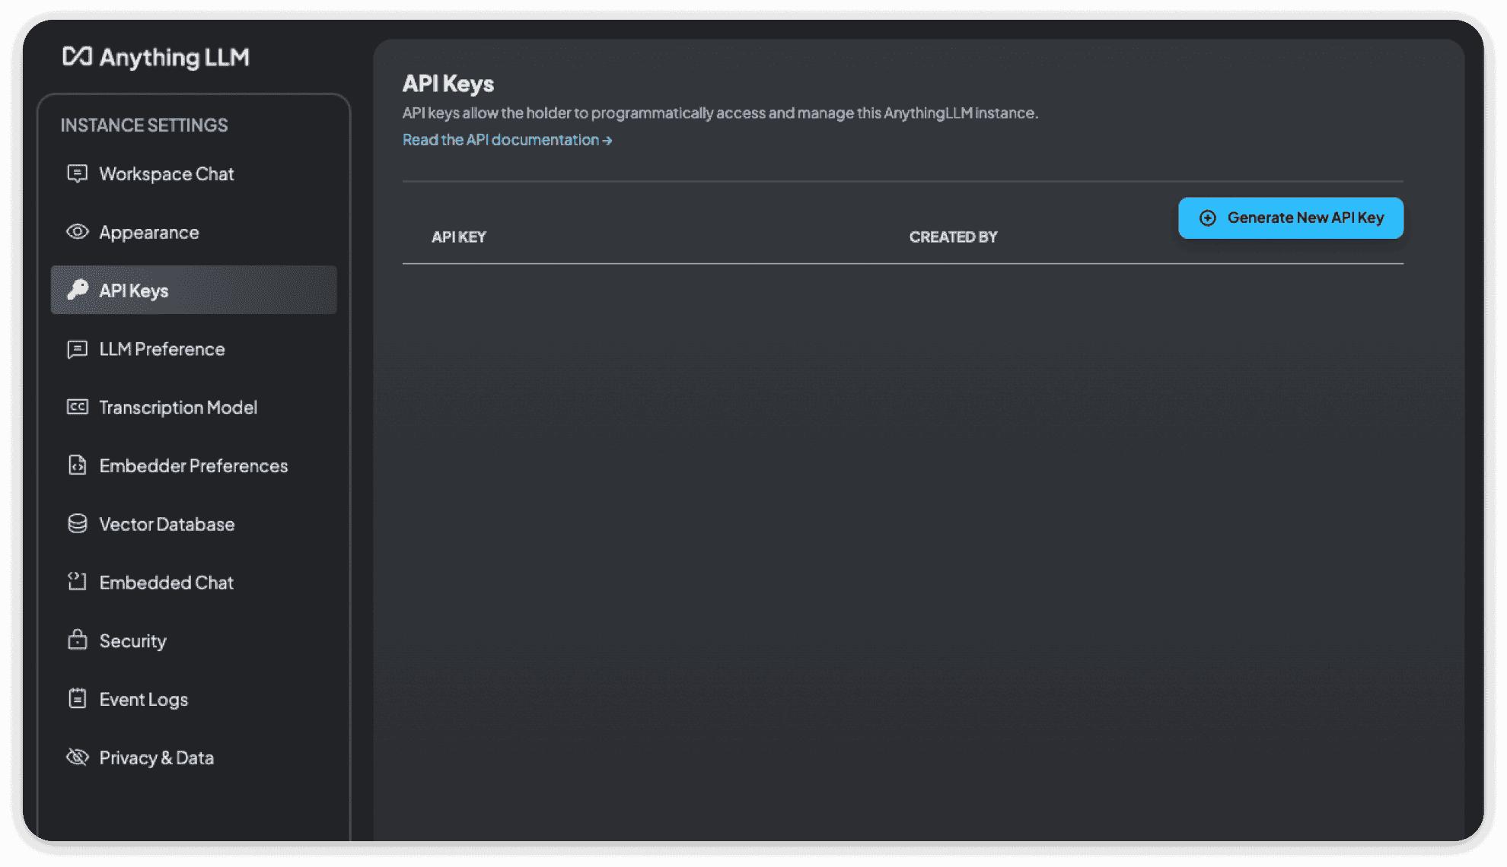Click the plus icon in the Generate button

tap(1207, 218)
